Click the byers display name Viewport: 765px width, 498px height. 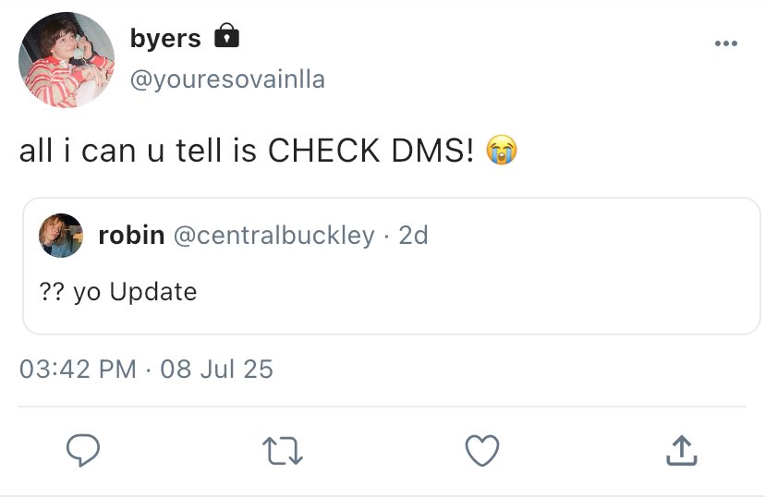tap(166, 38)
